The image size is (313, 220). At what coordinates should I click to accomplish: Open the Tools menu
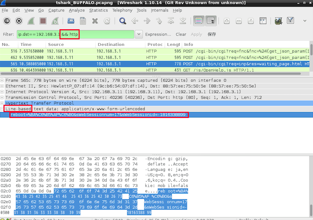coord(142,10)
